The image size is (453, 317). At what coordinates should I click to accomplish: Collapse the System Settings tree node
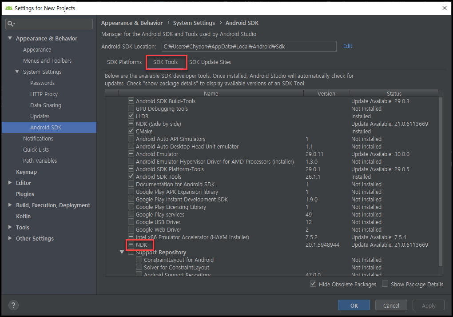17,72
